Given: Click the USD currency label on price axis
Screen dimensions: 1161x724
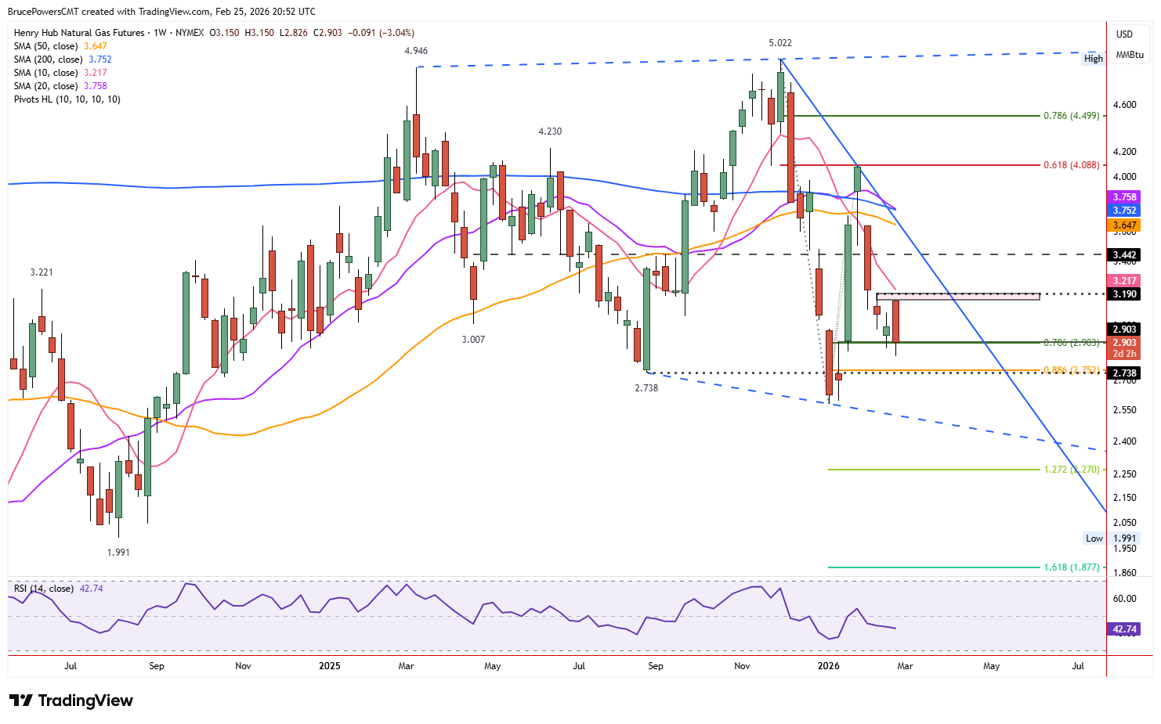Looking at the screenshot, I should (x=1124, y=34).
